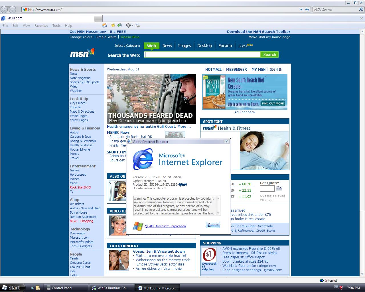Switch color scheme to Simple White
This screenshot has height=292, width=365.
click(106, 37)
